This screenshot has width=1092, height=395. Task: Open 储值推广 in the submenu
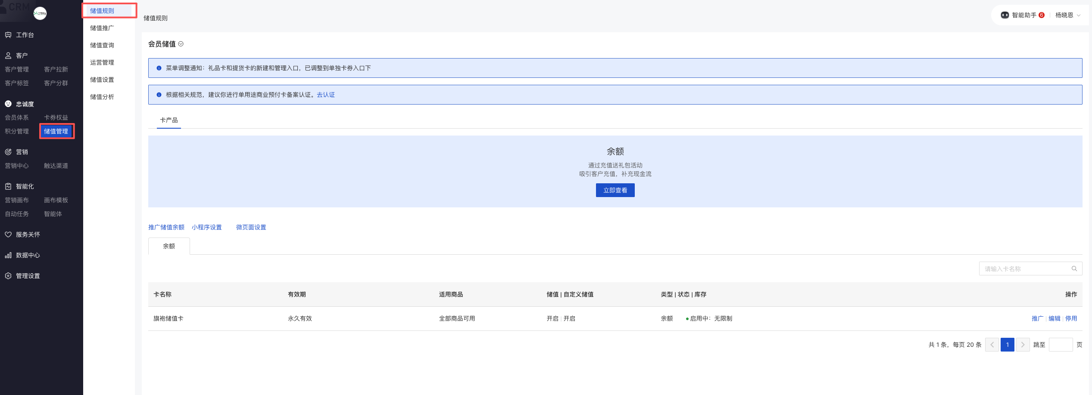102,28
